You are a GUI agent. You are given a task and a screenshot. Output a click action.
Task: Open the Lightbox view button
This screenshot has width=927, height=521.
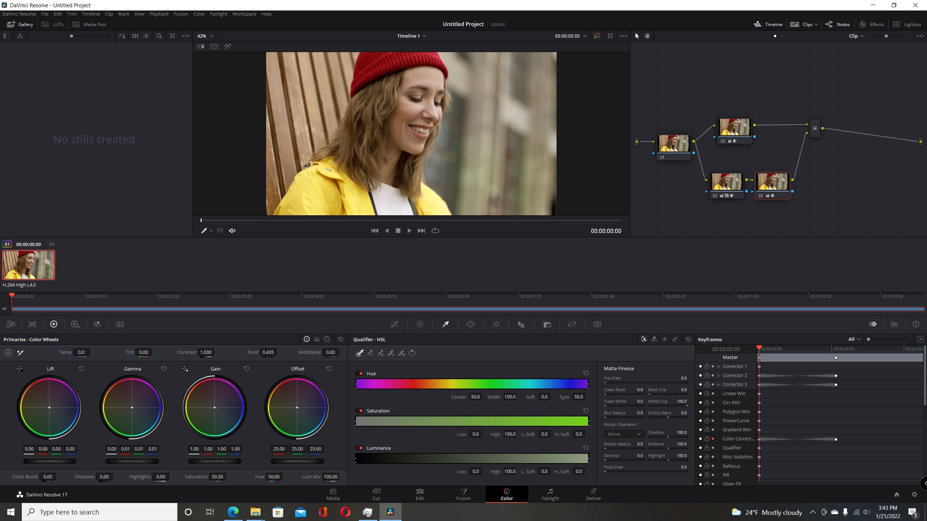click(907, 24)
